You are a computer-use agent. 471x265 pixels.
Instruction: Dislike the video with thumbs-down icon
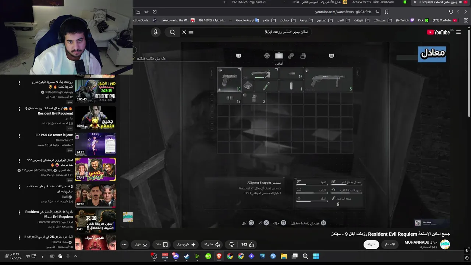click(232, 244)
